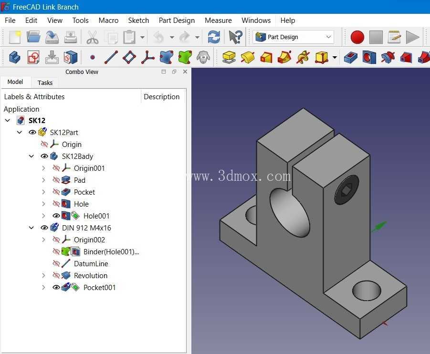Image resolution: width=430 pixels, height=354 pixels.
Task: Switch to the Model tab
Action: (x=15, y=82)
